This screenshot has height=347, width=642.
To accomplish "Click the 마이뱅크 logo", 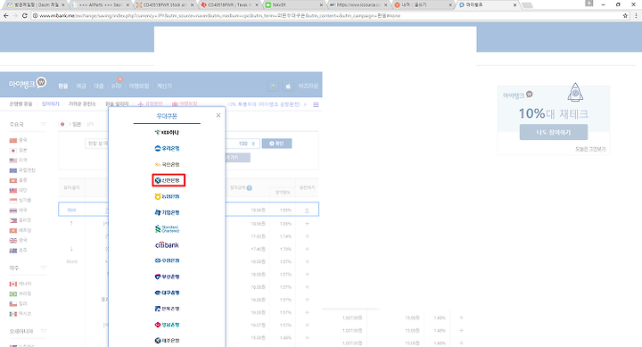I will (x=28, y=83).
